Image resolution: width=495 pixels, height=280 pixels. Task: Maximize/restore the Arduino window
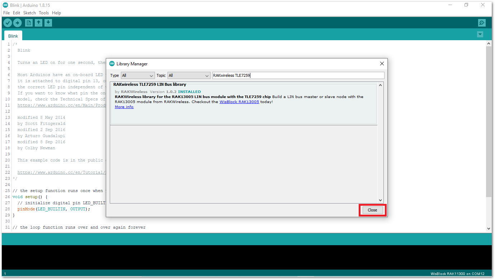pyautogui.click(x=466, y=5)
